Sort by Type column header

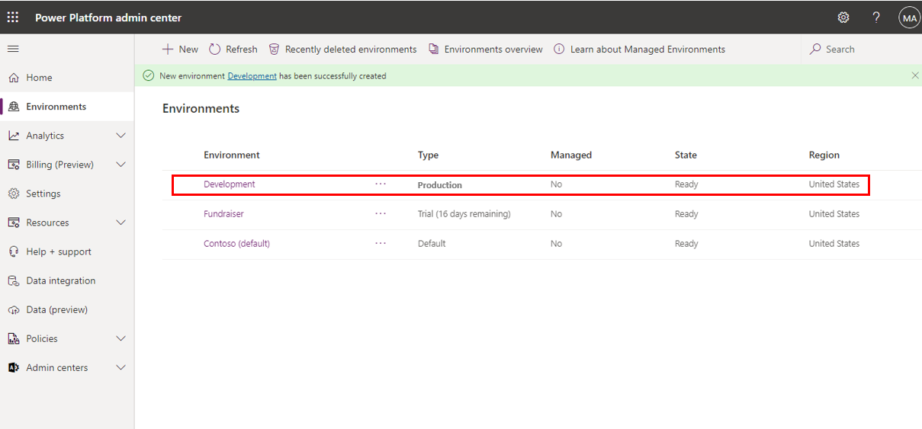point(428,155)
